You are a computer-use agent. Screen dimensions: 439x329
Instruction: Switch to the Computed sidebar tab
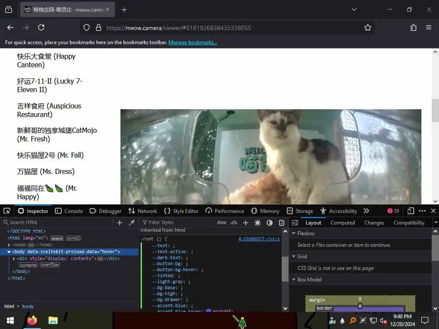coord(343,223)
